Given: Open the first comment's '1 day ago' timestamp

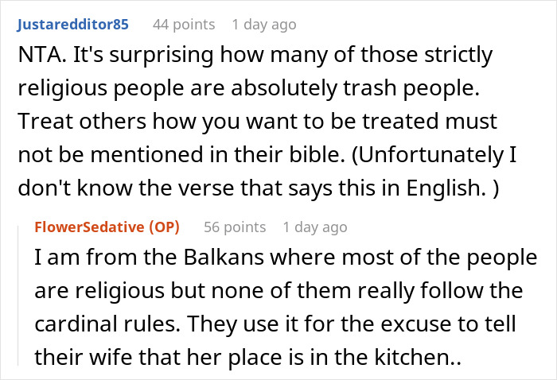Looking at the screenshot, I should (x=264, y=25).
